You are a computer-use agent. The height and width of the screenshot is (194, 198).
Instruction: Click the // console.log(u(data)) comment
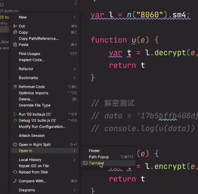pos(143,128)
